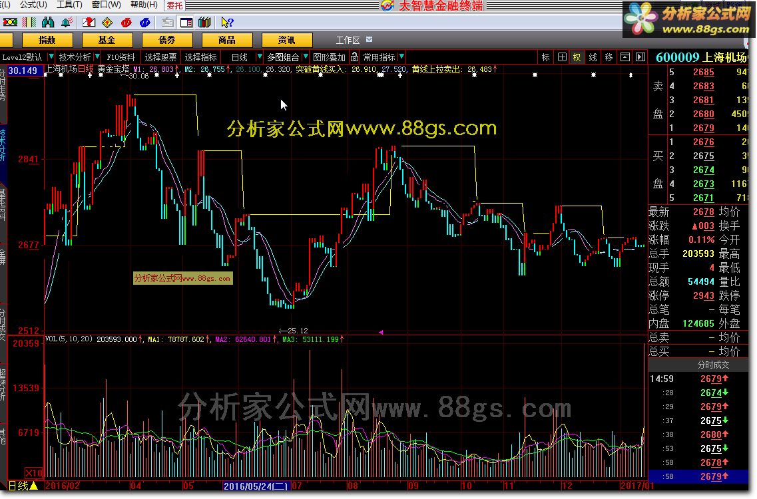Open the 窗口(W) menu
The image size is (757, 499).
click(107, 5)
